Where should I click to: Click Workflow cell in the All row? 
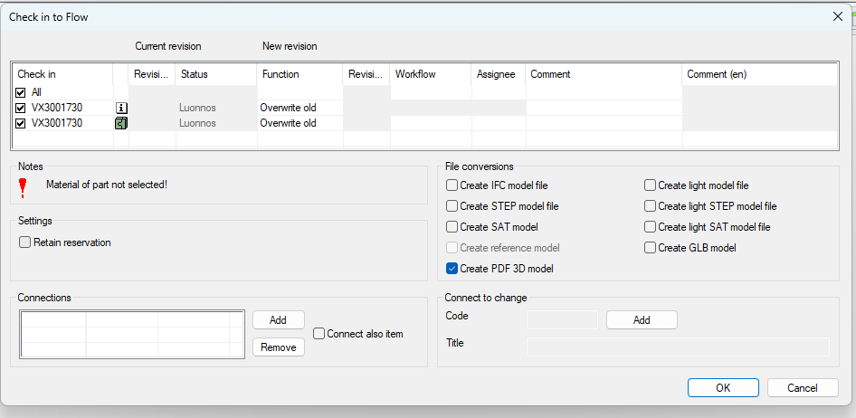pos(430,92)
